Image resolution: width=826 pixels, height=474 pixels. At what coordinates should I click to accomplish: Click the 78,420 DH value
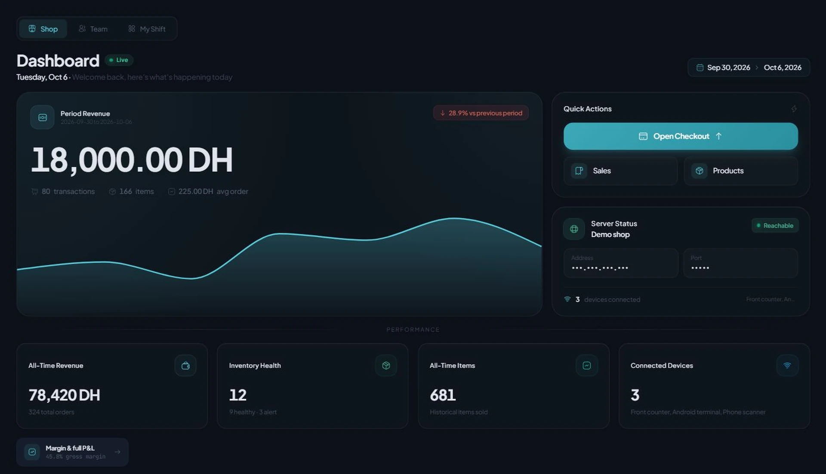pyautogui.click(x=64, y=395)
